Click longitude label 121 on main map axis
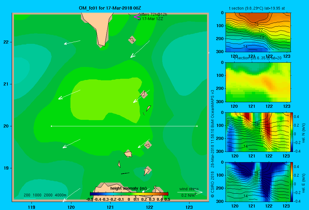 tap(110, 207)
